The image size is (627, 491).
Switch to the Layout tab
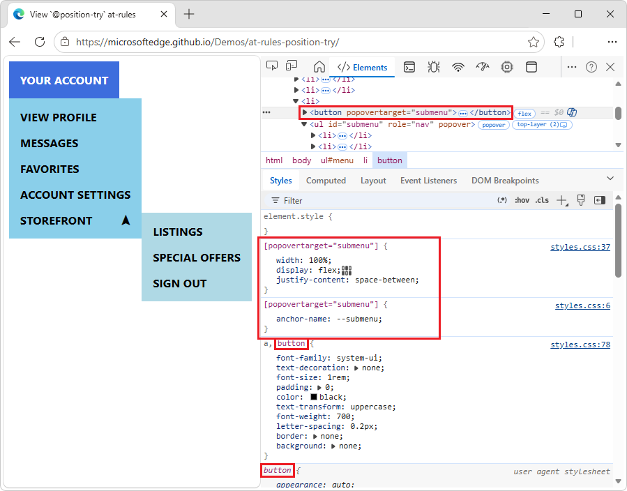tap(373, 181)
